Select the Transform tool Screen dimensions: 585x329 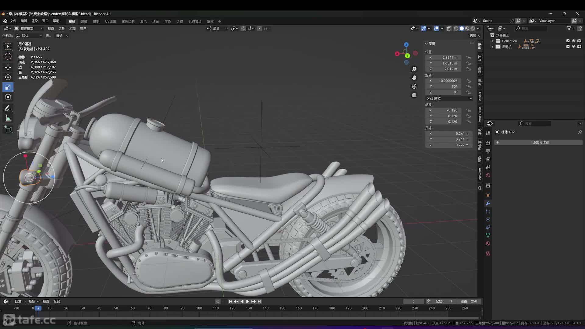pyautogui.click(x=8, y=97)
